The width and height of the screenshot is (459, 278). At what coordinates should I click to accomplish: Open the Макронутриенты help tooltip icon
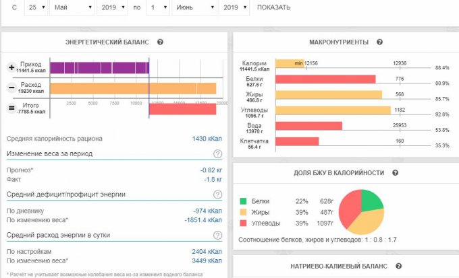pyautogui.click(x=380, y=42)
